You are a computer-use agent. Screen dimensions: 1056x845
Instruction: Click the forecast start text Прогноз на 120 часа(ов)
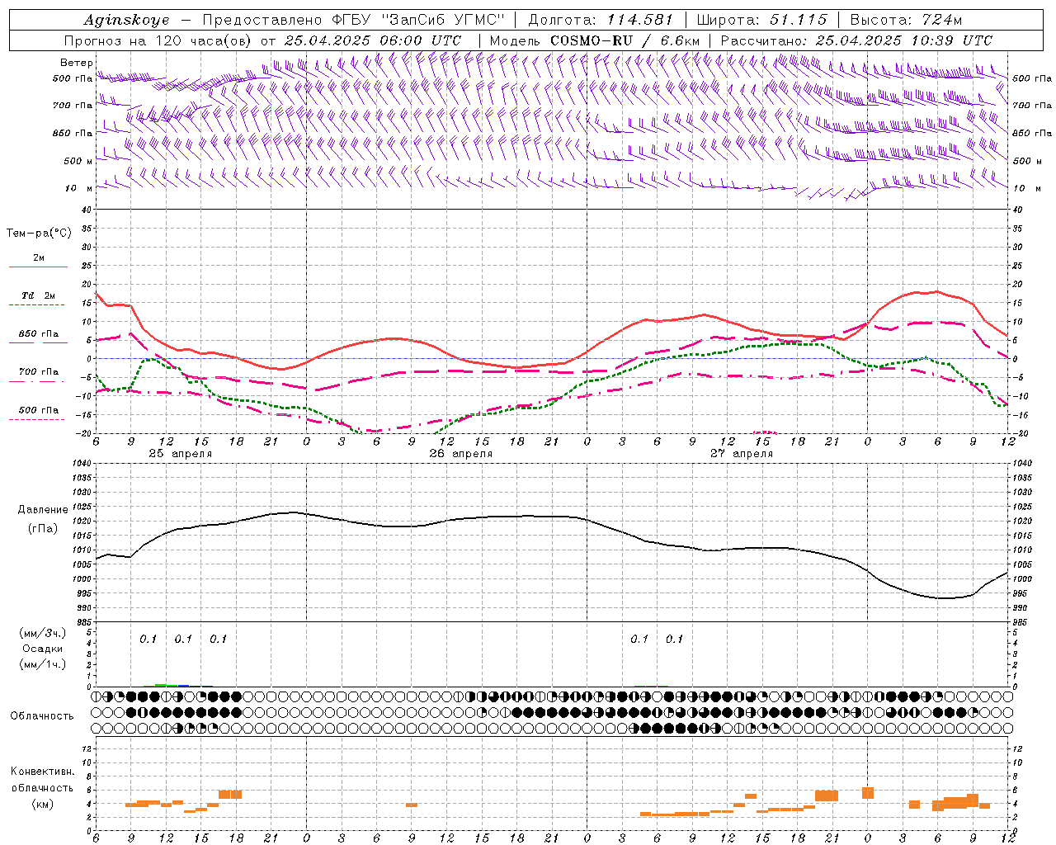(158, 40)
